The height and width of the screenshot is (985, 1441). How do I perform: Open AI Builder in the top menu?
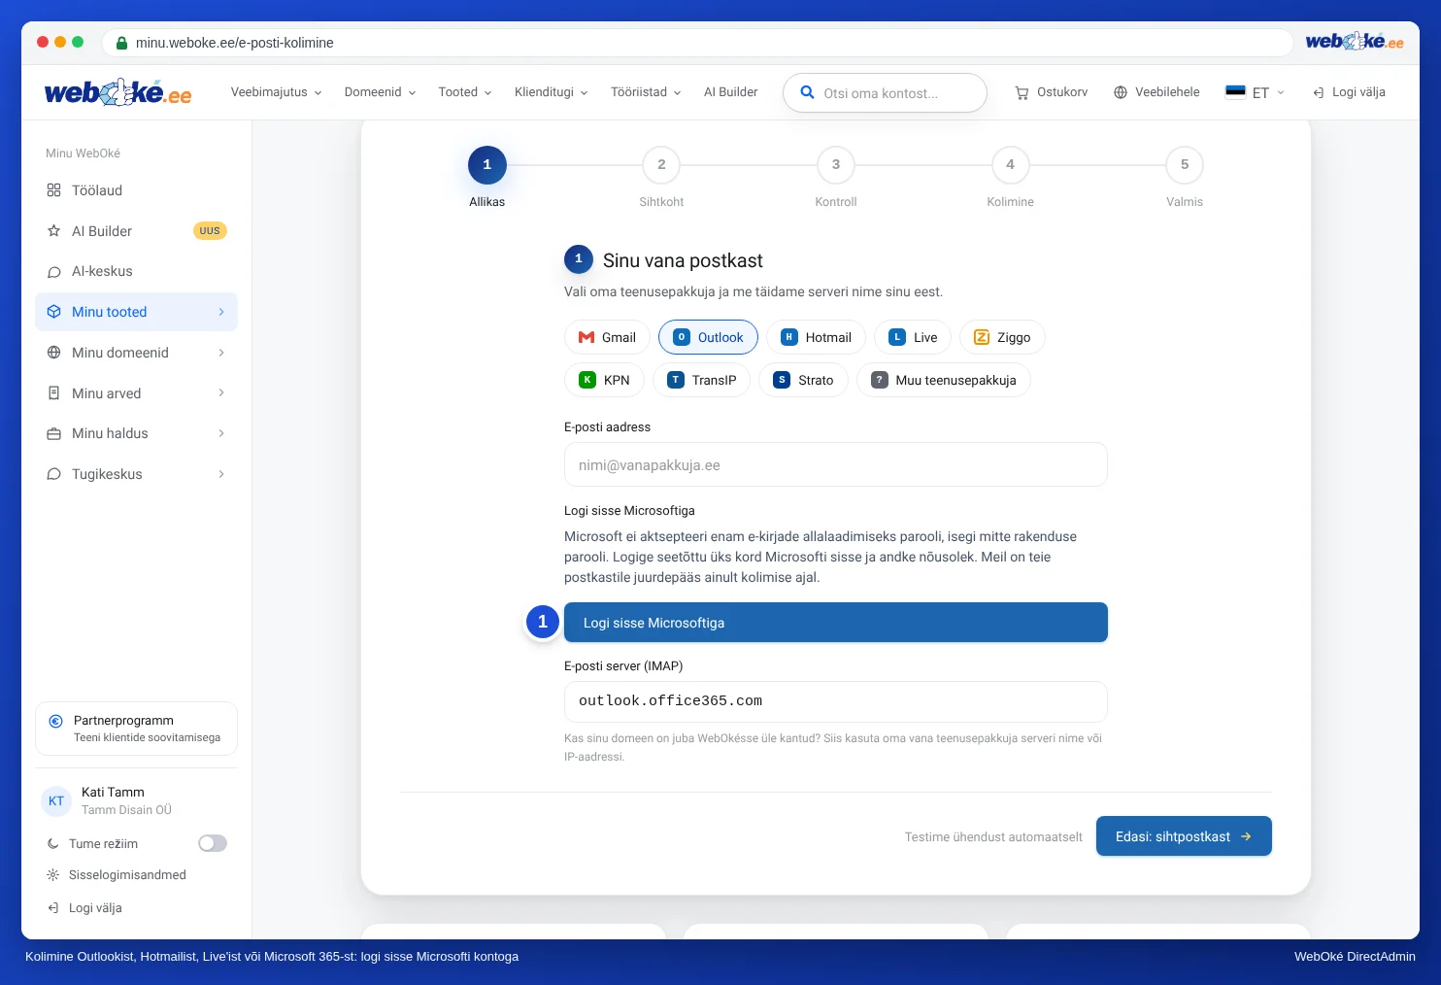pyautogui.click(x=731, y=92)
